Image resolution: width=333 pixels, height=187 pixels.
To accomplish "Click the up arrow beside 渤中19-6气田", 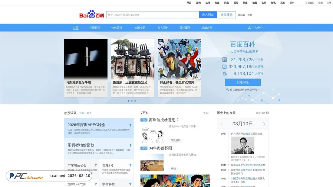I will pyautogui.click(x=96, y=184).
